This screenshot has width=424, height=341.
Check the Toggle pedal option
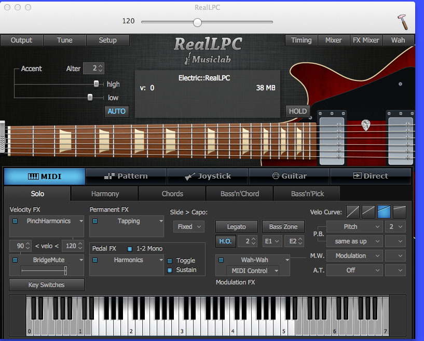point(170,261)
